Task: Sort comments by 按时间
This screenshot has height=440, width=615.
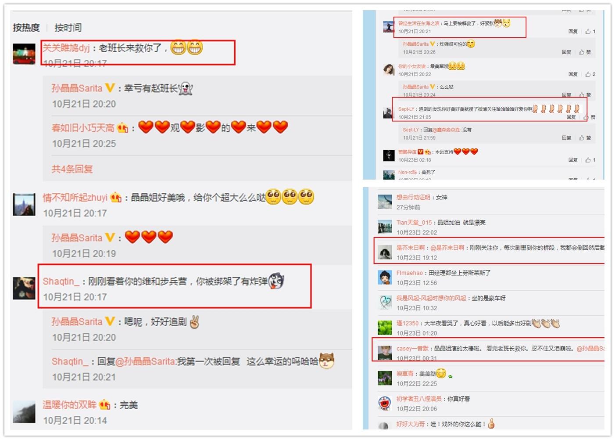Action: (x=68, y=28)
